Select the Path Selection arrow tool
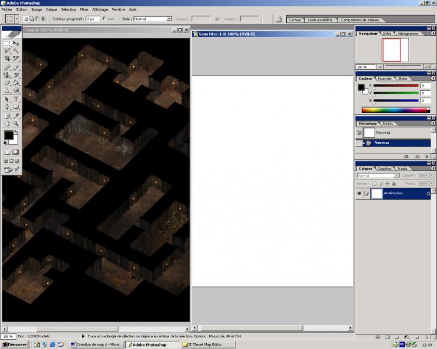This screenshot has width=437, height=349. tap(7, 99)
